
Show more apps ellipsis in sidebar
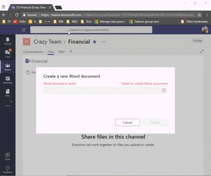pyautogui.click(x=7, y=106)
